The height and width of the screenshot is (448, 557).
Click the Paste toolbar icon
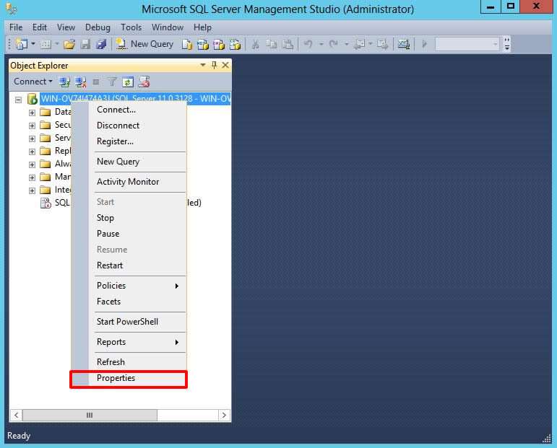288,44
